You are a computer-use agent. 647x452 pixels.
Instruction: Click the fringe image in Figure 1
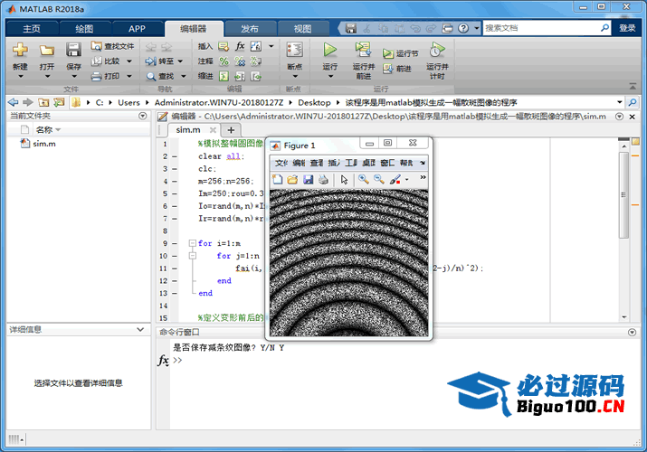point(348,263)
